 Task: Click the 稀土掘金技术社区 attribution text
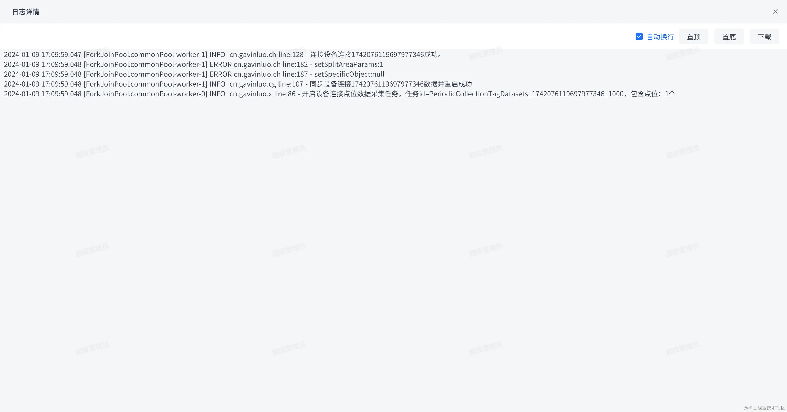click(x=764, y=407)
